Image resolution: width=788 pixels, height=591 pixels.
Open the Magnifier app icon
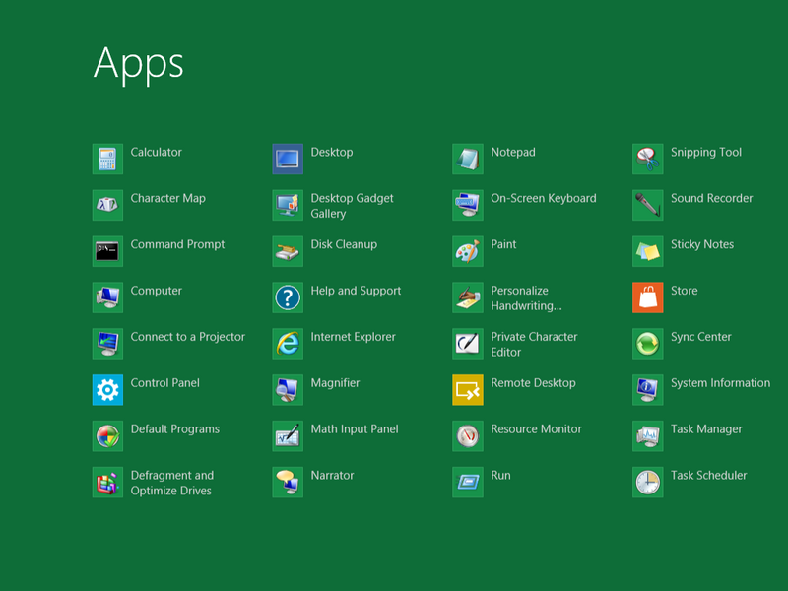(x=288, y=390)
